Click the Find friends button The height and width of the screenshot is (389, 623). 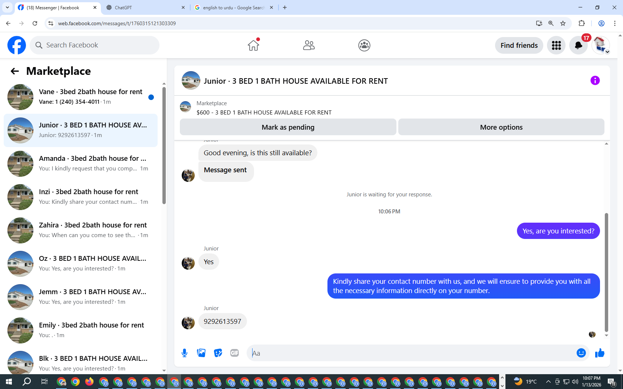[x=519, y=45]
